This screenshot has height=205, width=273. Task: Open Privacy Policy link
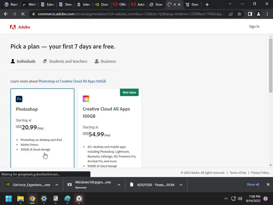[260, 173]
